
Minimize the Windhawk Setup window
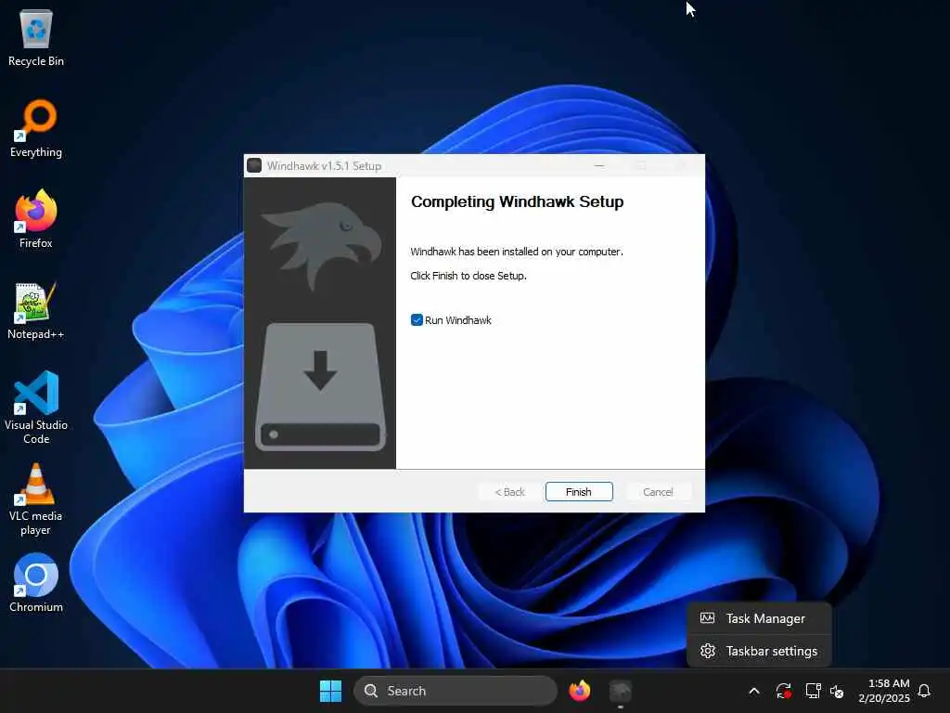(599, 165)
